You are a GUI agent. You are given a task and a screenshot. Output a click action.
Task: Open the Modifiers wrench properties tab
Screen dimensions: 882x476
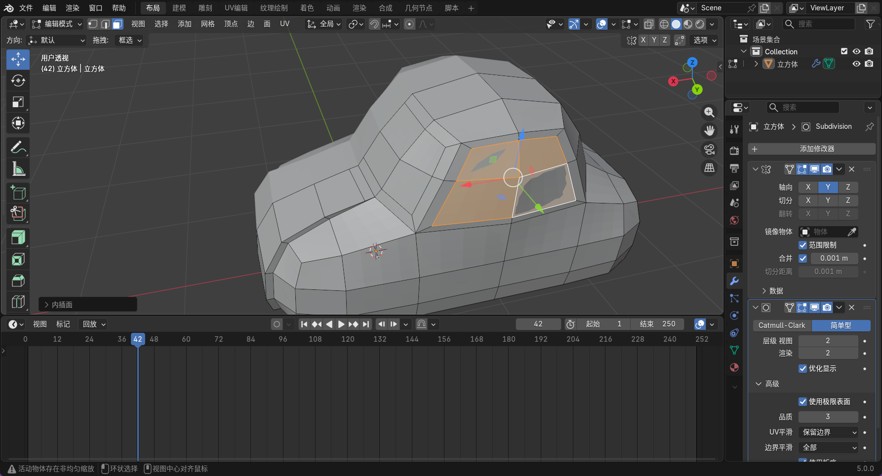click(x=734, y=281)
